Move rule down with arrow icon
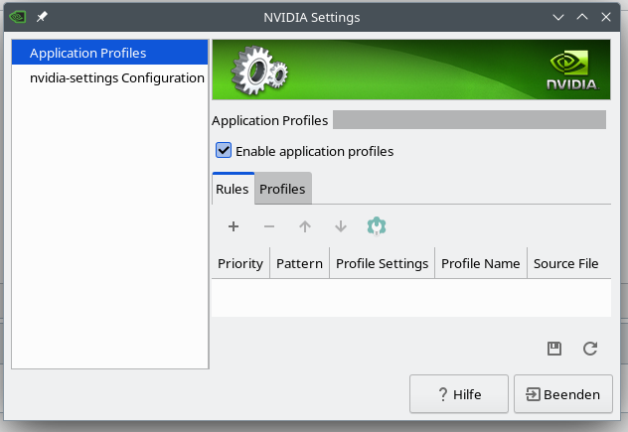Viewport: 628px width, 432px height. click(x=341, y=226)
